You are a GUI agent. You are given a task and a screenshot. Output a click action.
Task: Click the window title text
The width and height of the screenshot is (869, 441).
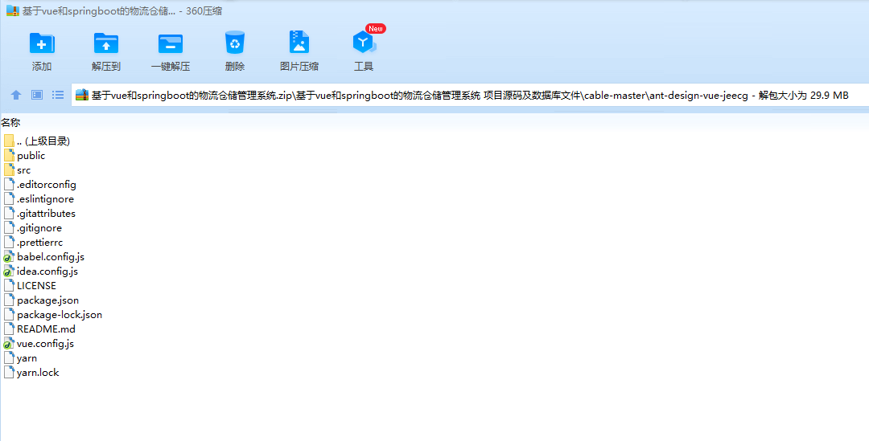click(122, 11)
